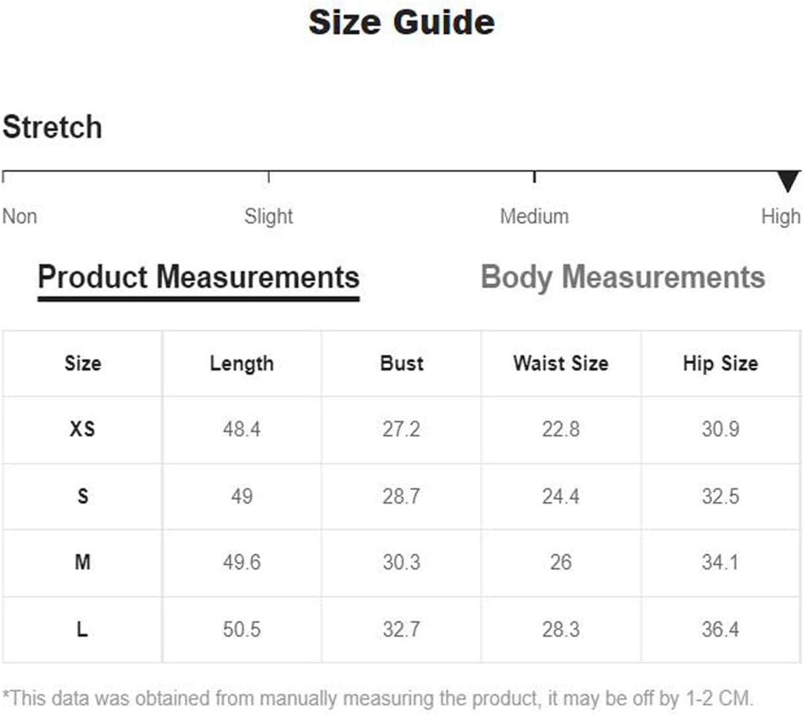804x715 pixels.
Task: Click the XS length value 48.4
Action: pos(242,429)
